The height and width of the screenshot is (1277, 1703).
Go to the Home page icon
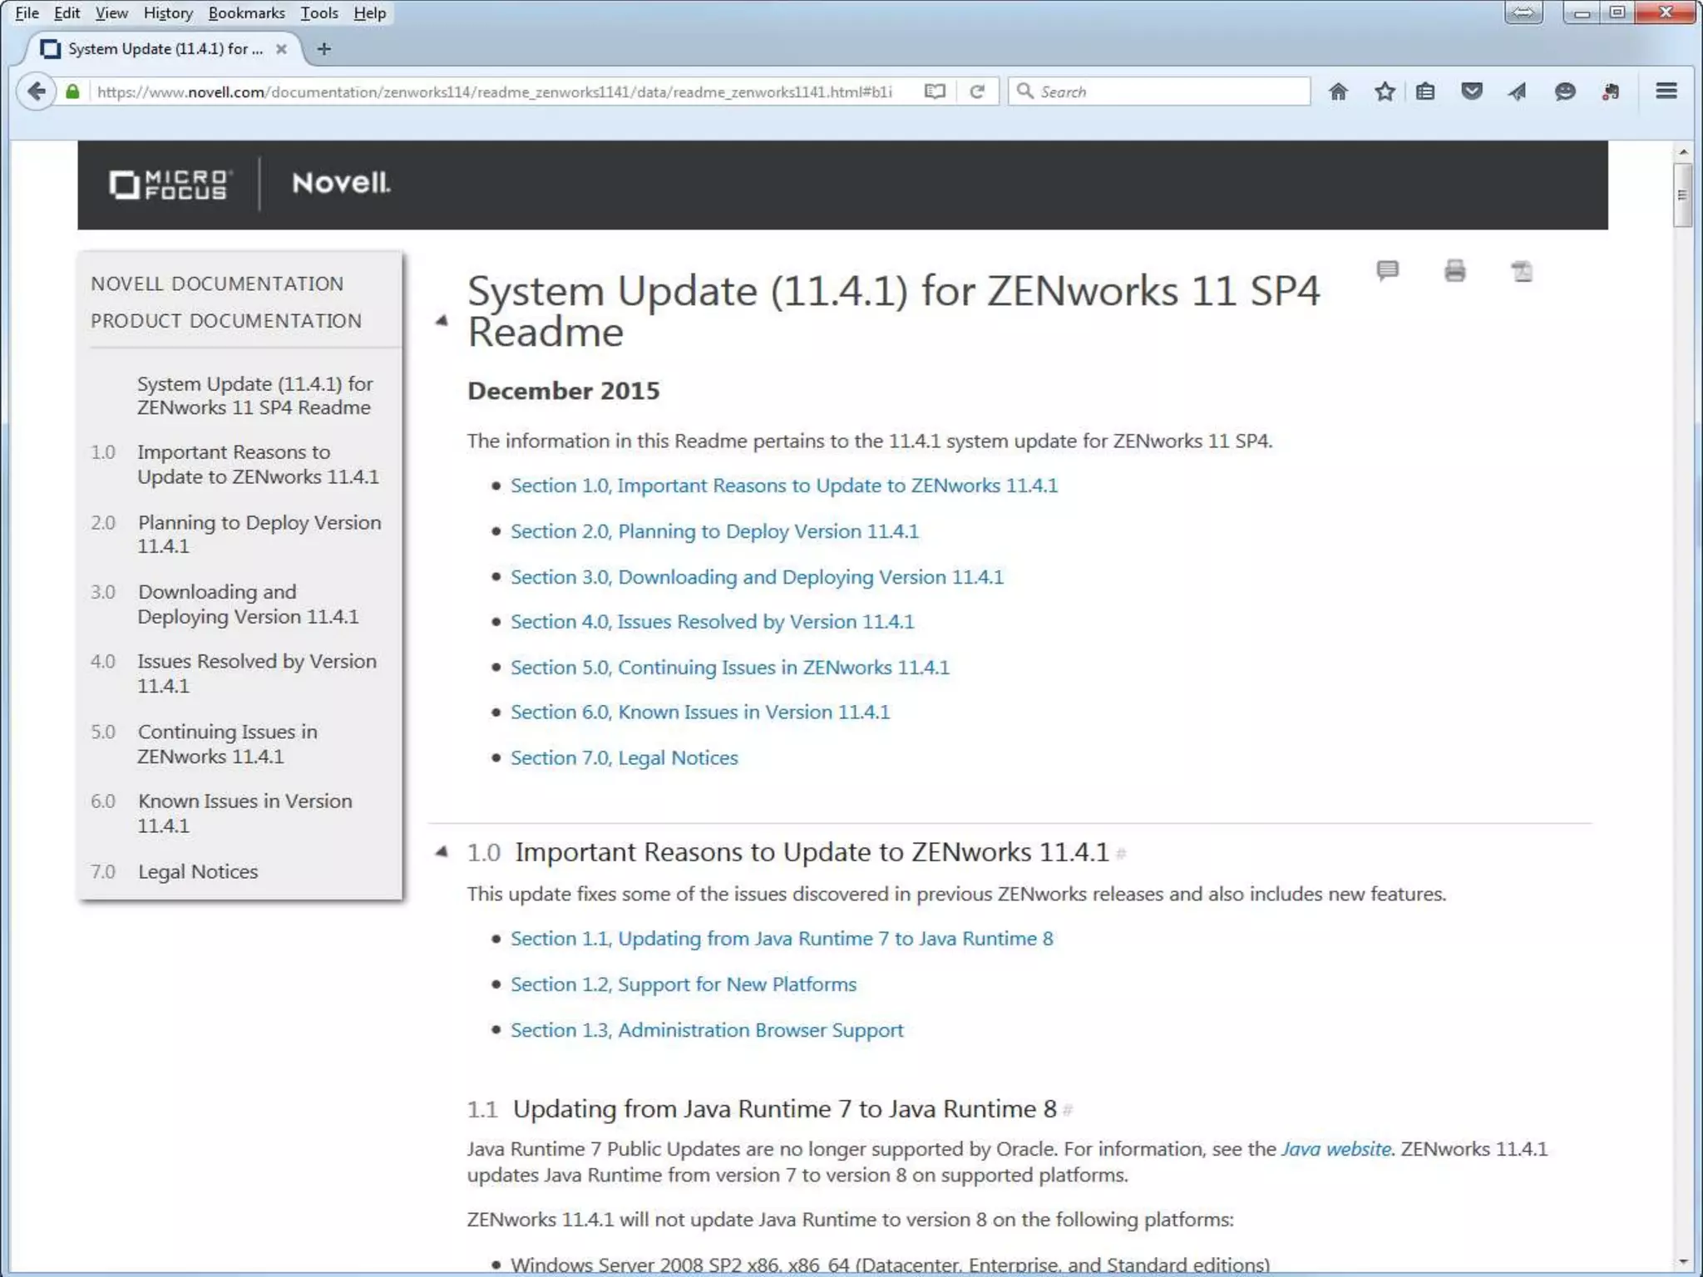point(1338,91)
